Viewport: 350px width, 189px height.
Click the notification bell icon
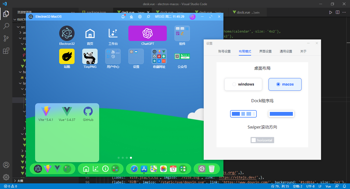pos(123,17)
